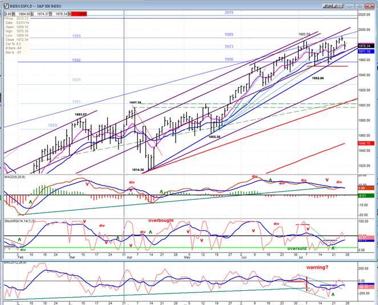Select the red net change box -9.64
The image size is (378, 305).
[x=79, y=14]
